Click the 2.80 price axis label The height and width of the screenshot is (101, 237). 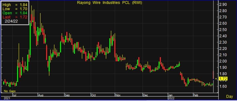pos(223,11)
